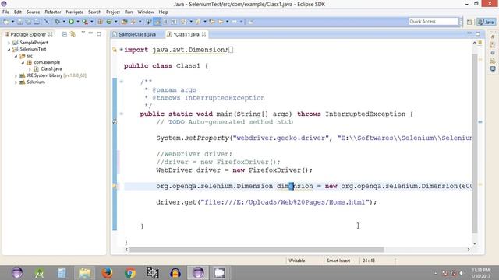
Task: Collapse the src folder node
Action: tap(16, 56)
